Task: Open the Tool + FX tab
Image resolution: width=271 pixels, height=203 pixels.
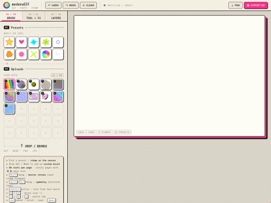Action: [x=34, y=16]
